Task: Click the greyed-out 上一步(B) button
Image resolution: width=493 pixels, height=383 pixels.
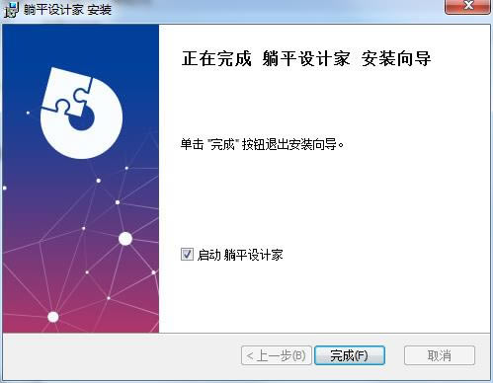Action: coord(277,355)
